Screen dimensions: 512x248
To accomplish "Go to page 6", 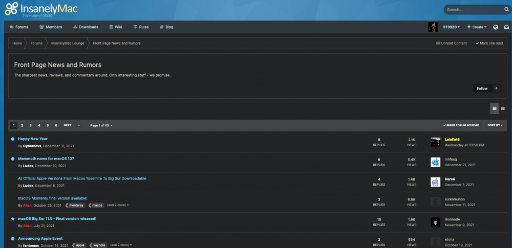I will 56,125.
